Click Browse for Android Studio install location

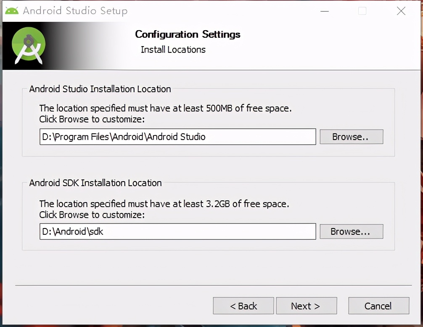click(x=351, y=137)
